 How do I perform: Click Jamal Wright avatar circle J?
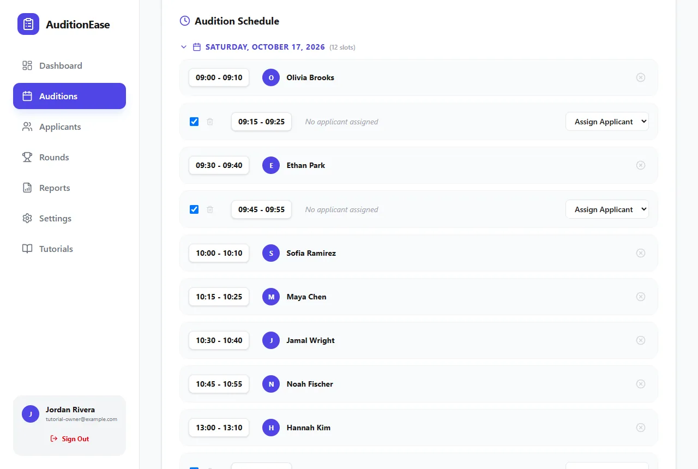click(271, 340)
